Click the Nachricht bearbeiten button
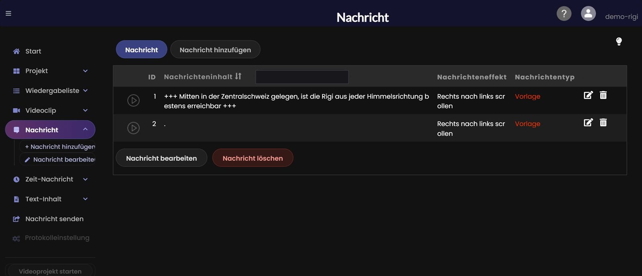The height and width of the screenshot is (276, 642). [x=161, y=158]
